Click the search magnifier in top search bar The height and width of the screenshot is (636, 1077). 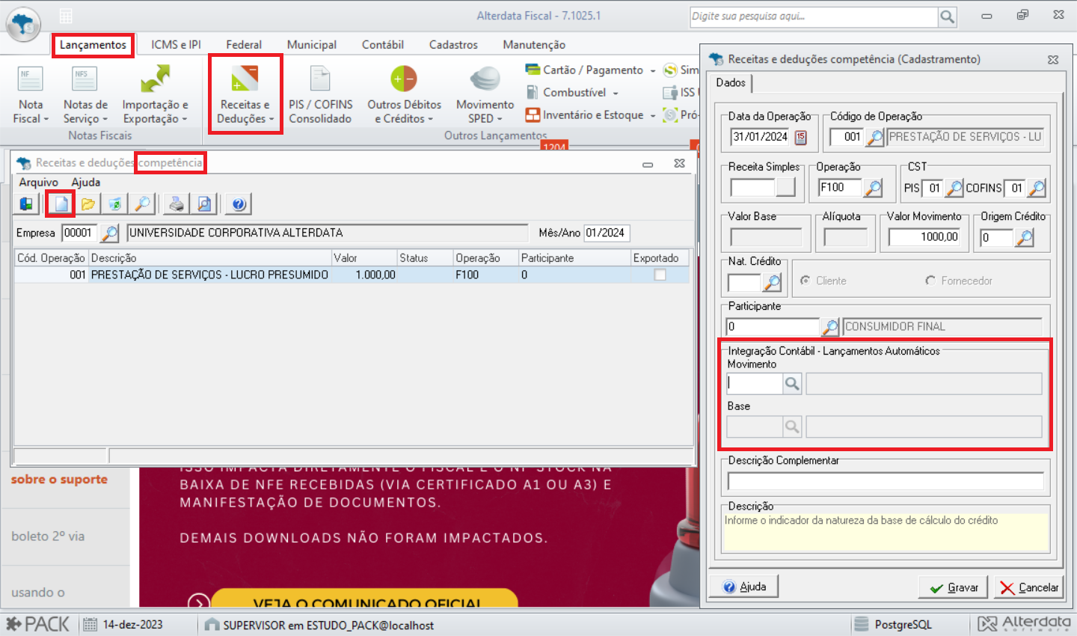click(948, 16)
